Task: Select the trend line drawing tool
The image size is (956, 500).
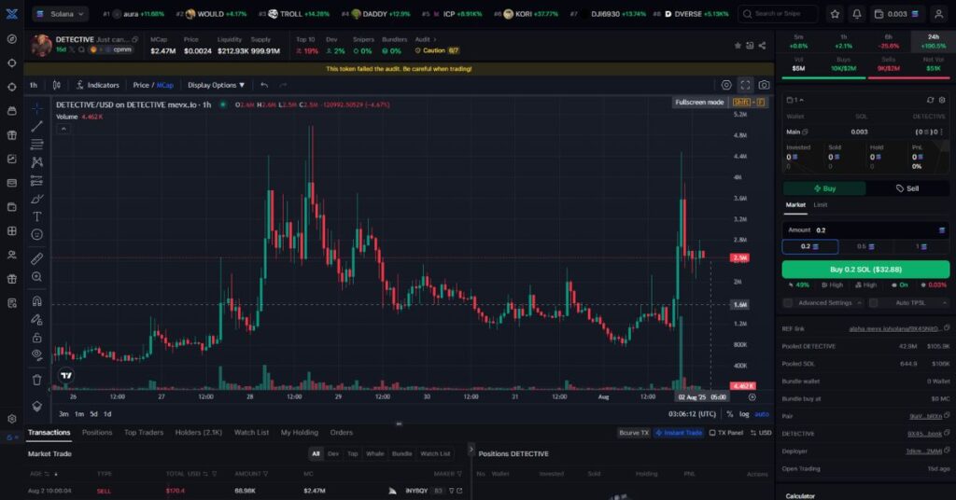Action: click(x=37, y=127)
